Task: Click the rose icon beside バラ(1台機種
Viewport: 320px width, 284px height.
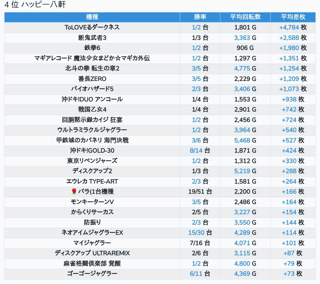Action: coord(74,192)
